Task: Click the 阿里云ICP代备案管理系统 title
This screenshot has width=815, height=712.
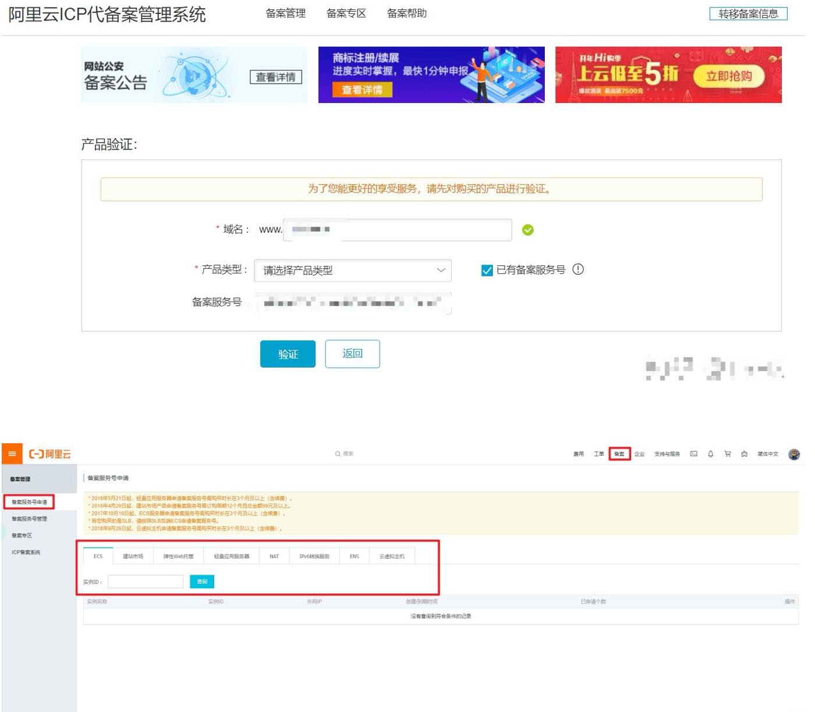Action: (x=107, y=14)
